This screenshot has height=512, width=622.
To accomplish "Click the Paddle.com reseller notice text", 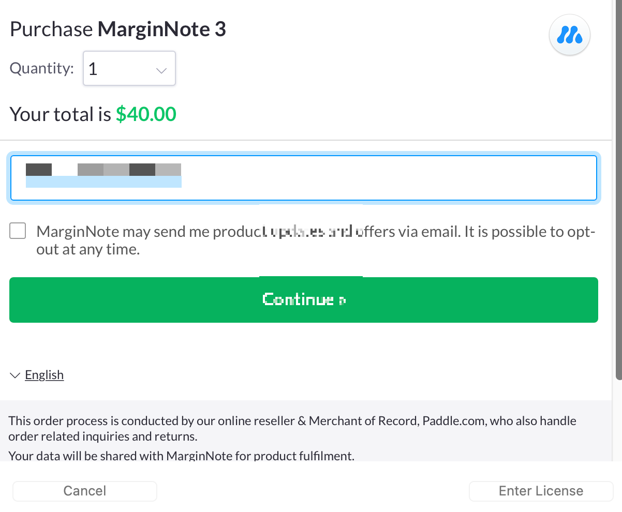I will (x=292, y=428).
